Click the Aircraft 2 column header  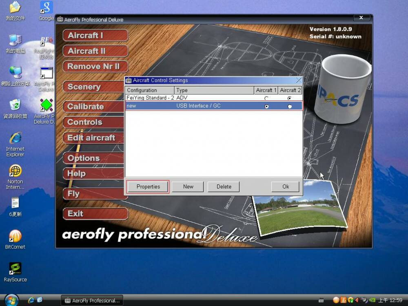[x=290, y=90]
